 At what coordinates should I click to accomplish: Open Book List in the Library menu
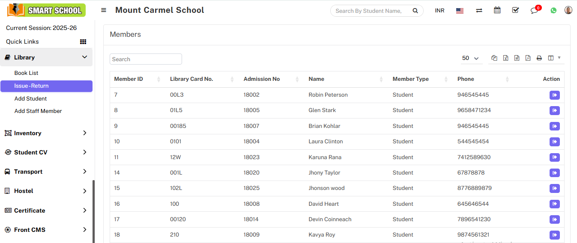(27, 73)
